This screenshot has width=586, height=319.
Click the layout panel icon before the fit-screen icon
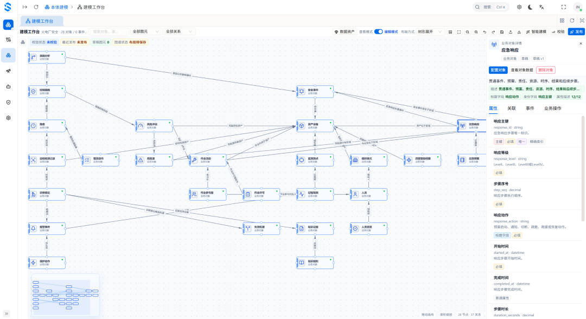pyautogui.click(x=450, y=32)
